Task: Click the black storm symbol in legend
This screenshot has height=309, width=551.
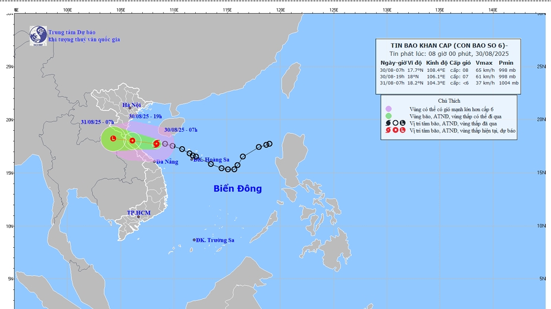Action: (389, 122)
